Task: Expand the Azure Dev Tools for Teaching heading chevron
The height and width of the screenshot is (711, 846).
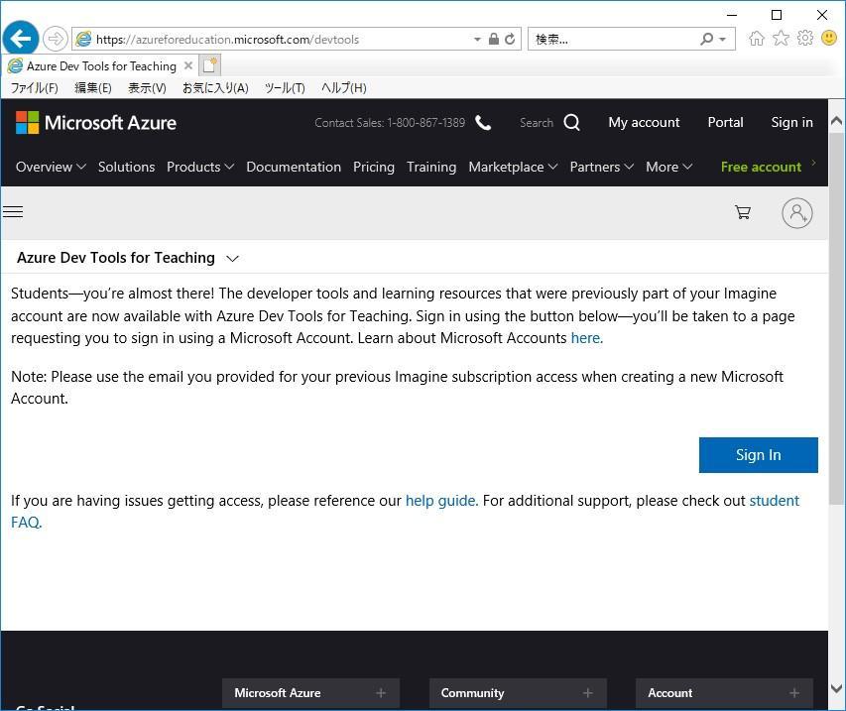Action: 232,259
